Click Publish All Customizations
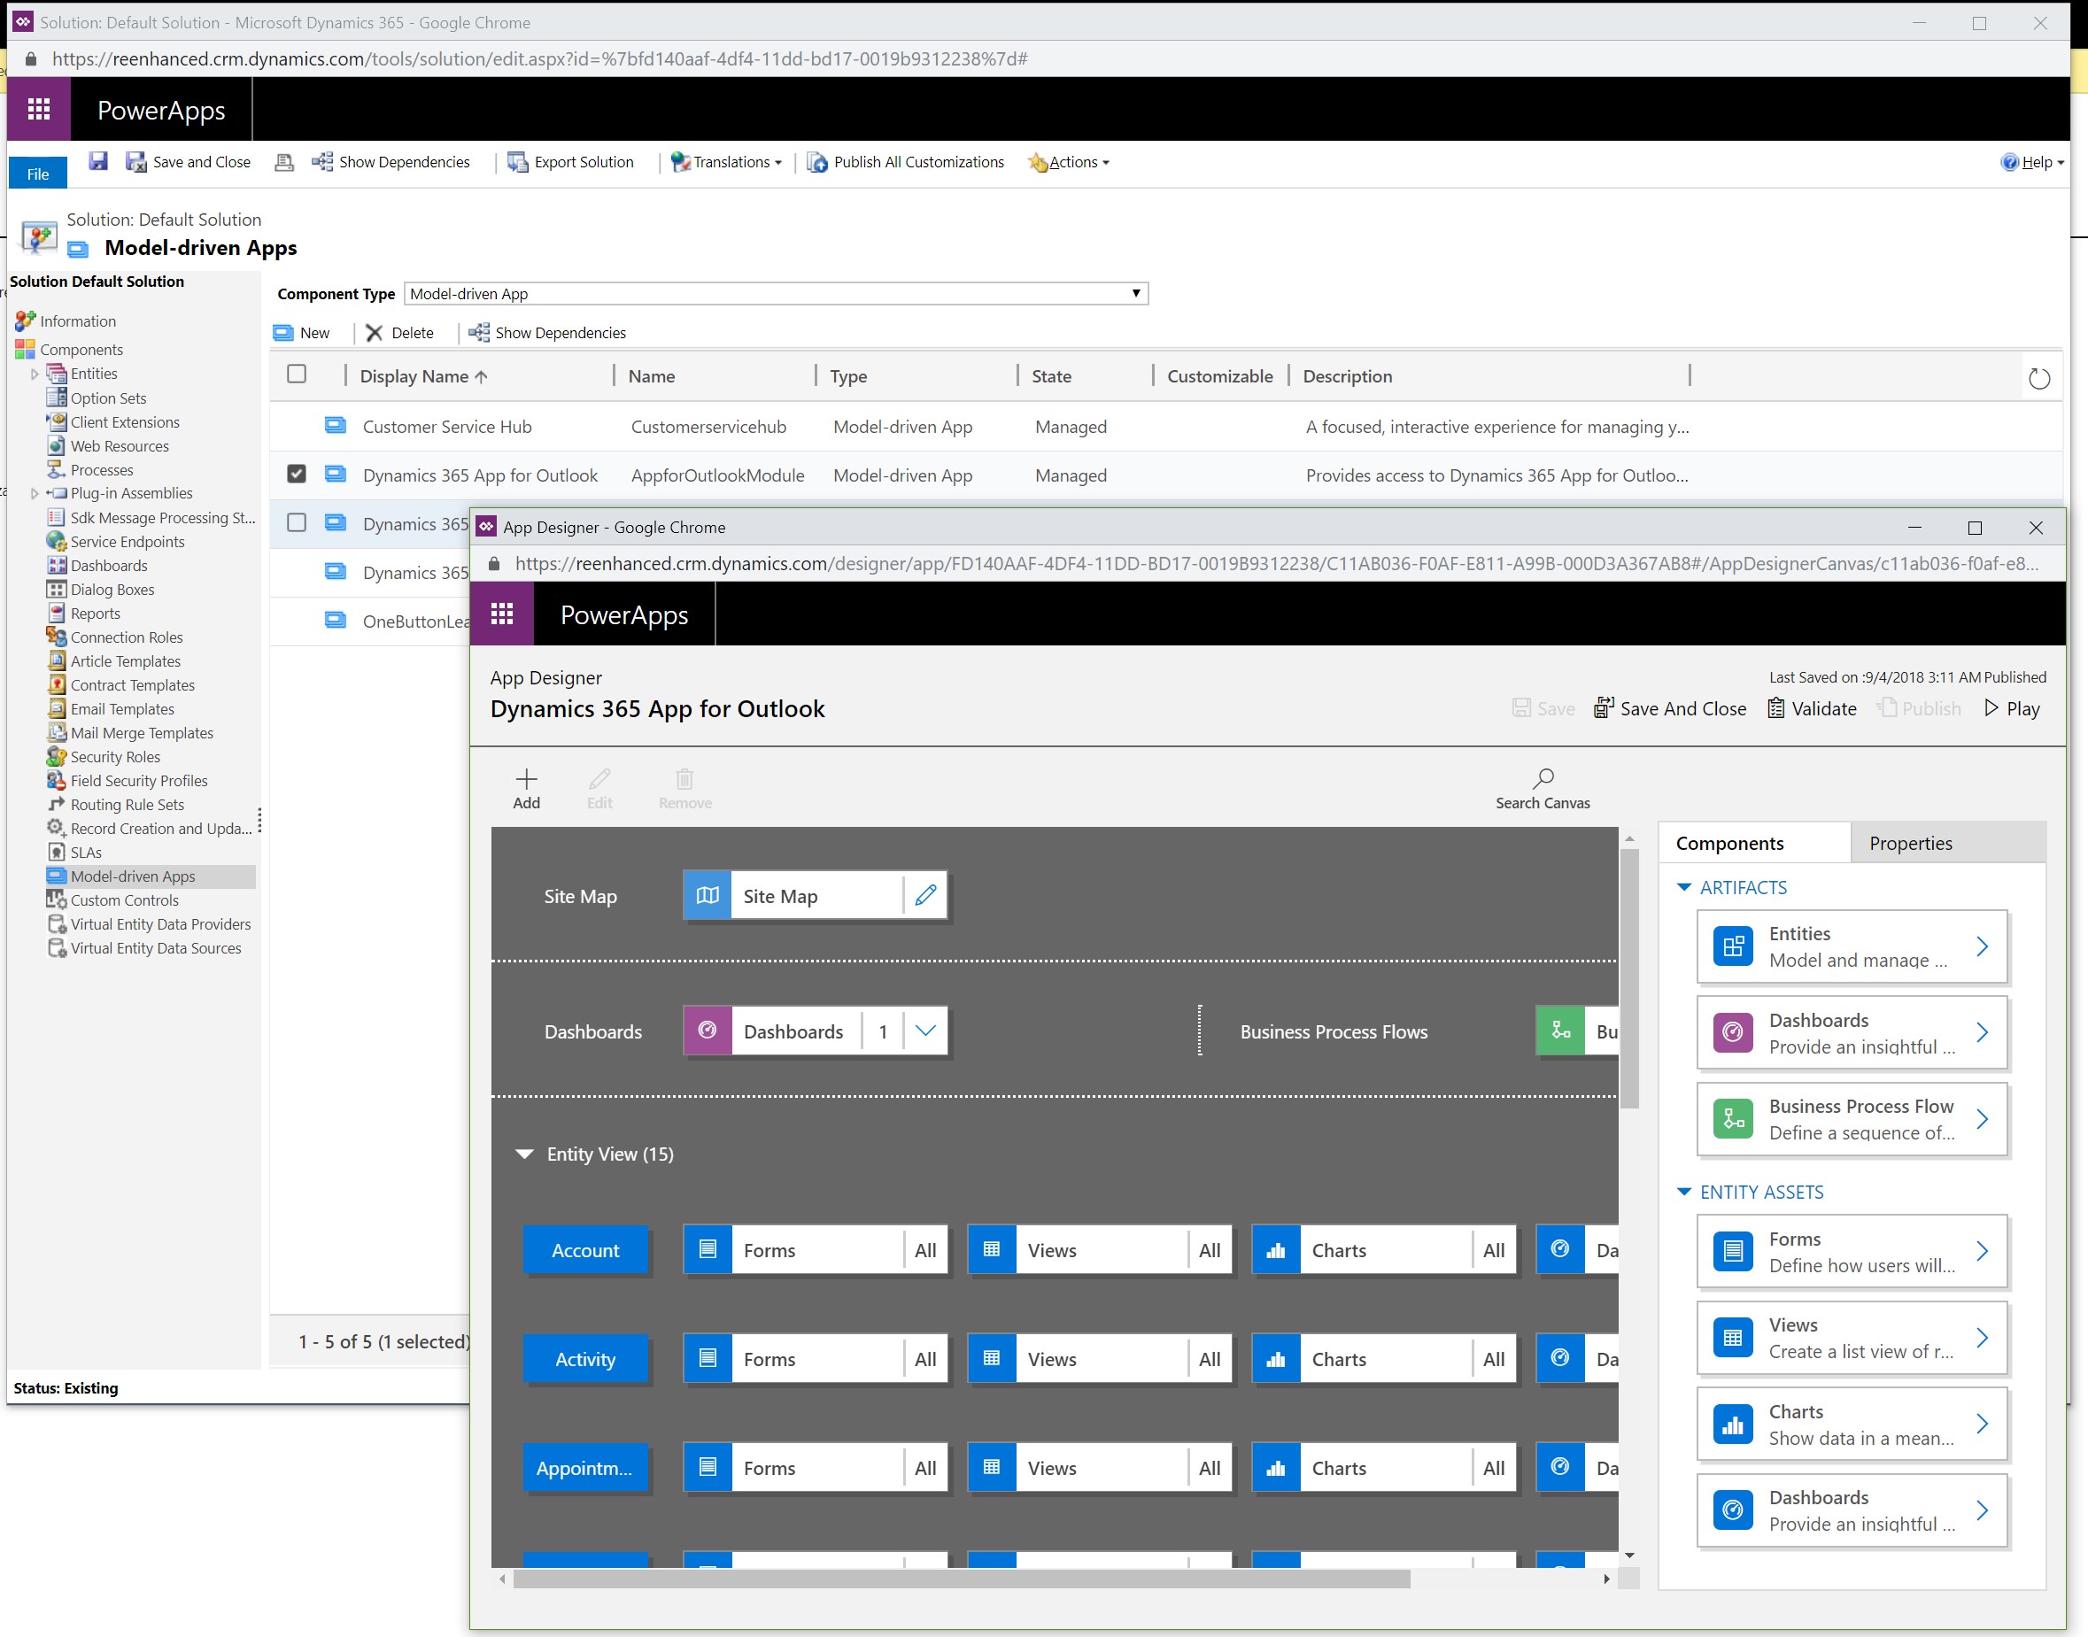Image resolution: width=2088 pixels, height=1637 pixels. point(906,162)
